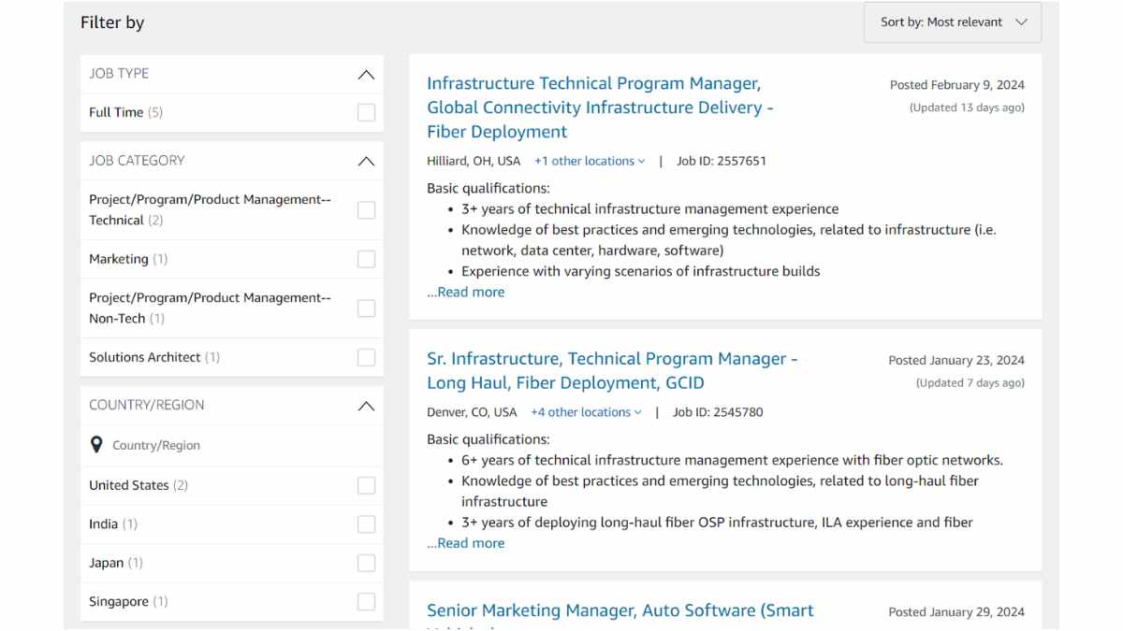The height and width of the screenshot is (631, 1123).
Task: Open the Sort by Most relevant dropdown
Action: pyautogui.click(x=953, y=22)
